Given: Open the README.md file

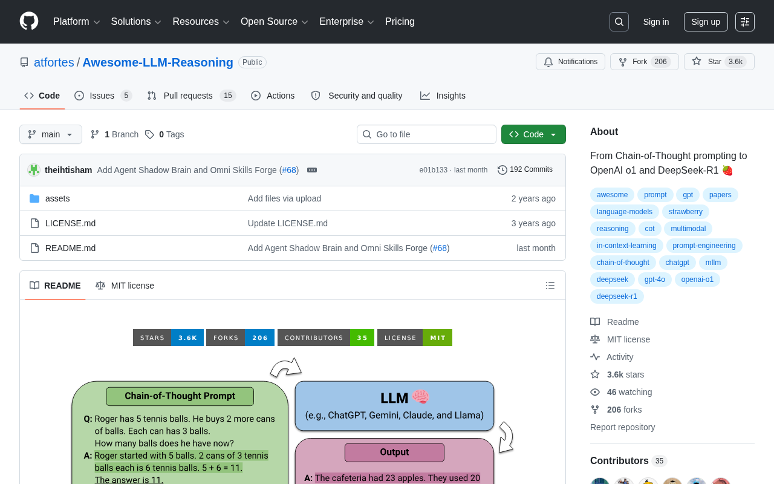Looking at the screenshot, I should click(70, 248).
